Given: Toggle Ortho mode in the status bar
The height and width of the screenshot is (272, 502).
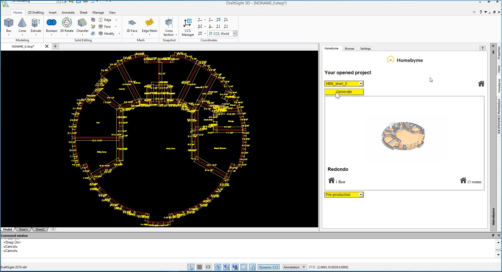Looking at the screenshot, I should pos(208,267).
